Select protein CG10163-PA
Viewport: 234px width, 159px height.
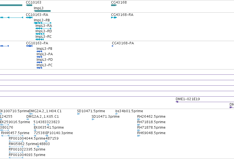[x=37, y=43]
